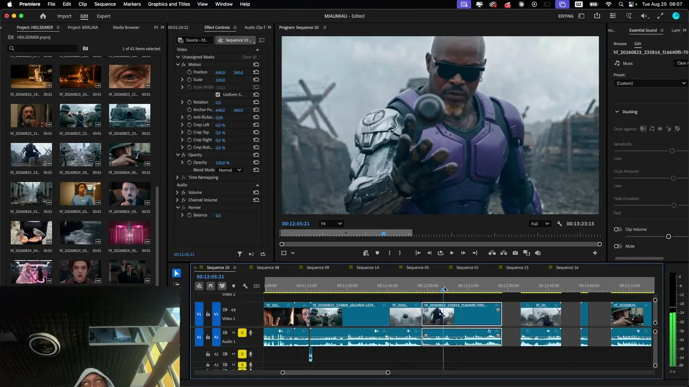
Task: Switch to Browse in Essential Sound
Action: [x=620, y=44]
